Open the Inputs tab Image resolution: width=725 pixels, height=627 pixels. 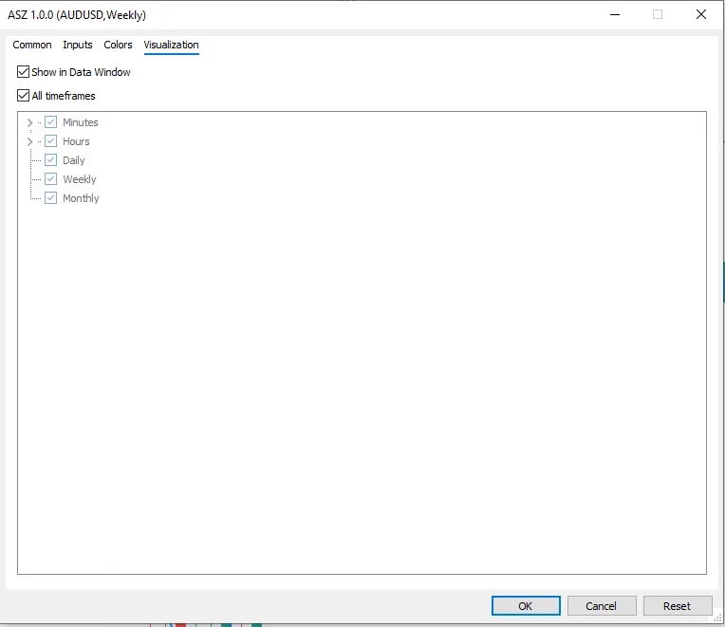(78, 45)
